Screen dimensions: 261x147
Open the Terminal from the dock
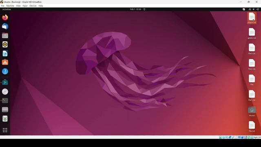(5, 100)
